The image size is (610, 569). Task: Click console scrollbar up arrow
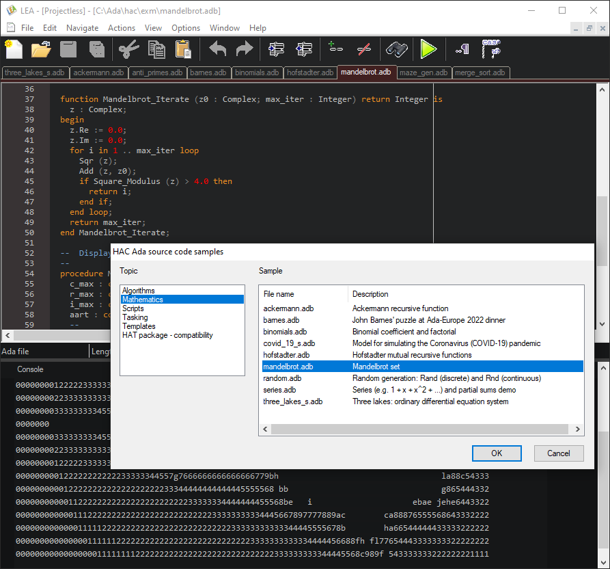coord(603,368)
